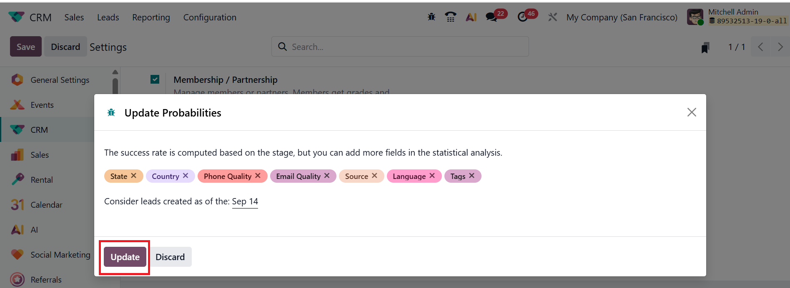The image size is (790, 288).
Task: Open the conversations messages icon
Action: click(492, 17)
